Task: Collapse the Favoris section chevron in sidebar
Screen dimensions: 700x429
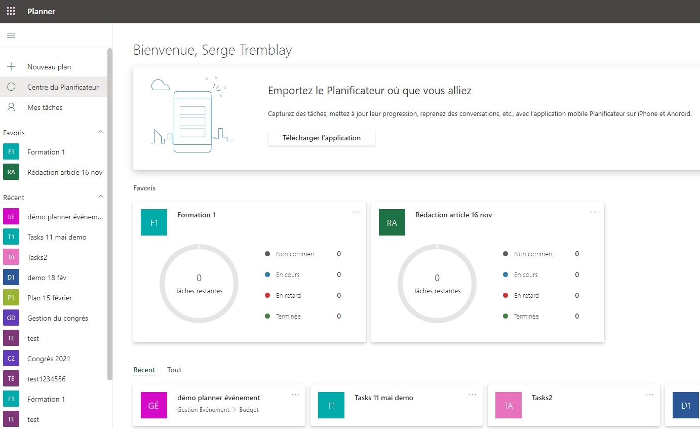Action: click(100, 132)
